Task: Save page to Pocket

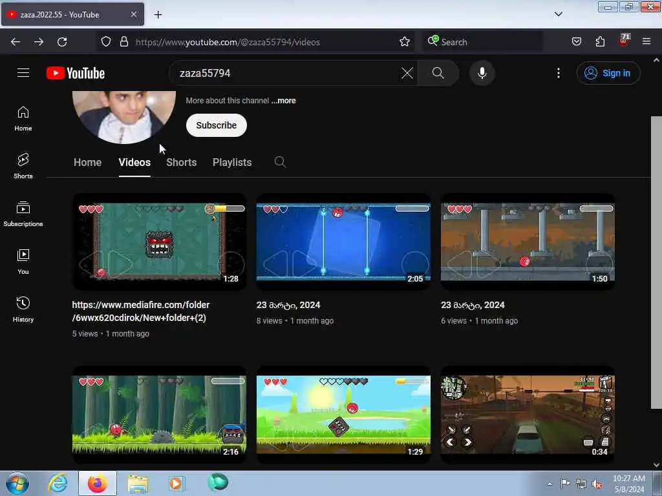Action: click(577, 42)
